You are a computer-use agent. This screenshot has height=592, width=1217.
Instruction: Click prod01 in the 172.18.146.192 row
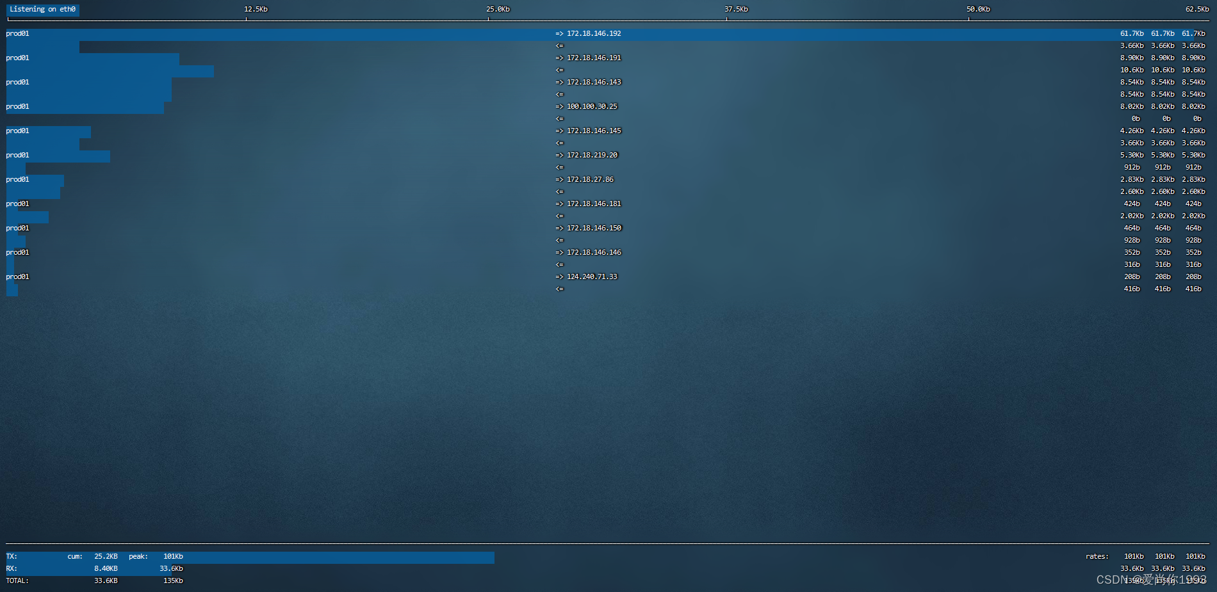(17, 33)
